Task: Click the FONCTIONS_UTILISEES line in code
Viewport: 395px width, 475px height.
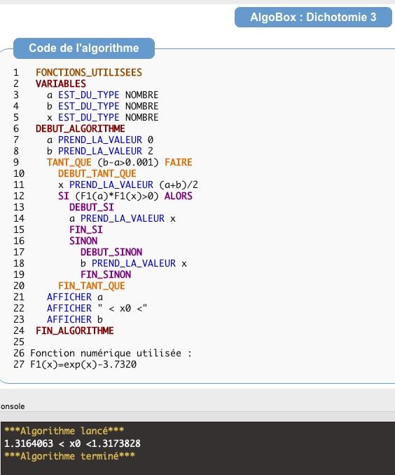Action: tap(89, 72)
